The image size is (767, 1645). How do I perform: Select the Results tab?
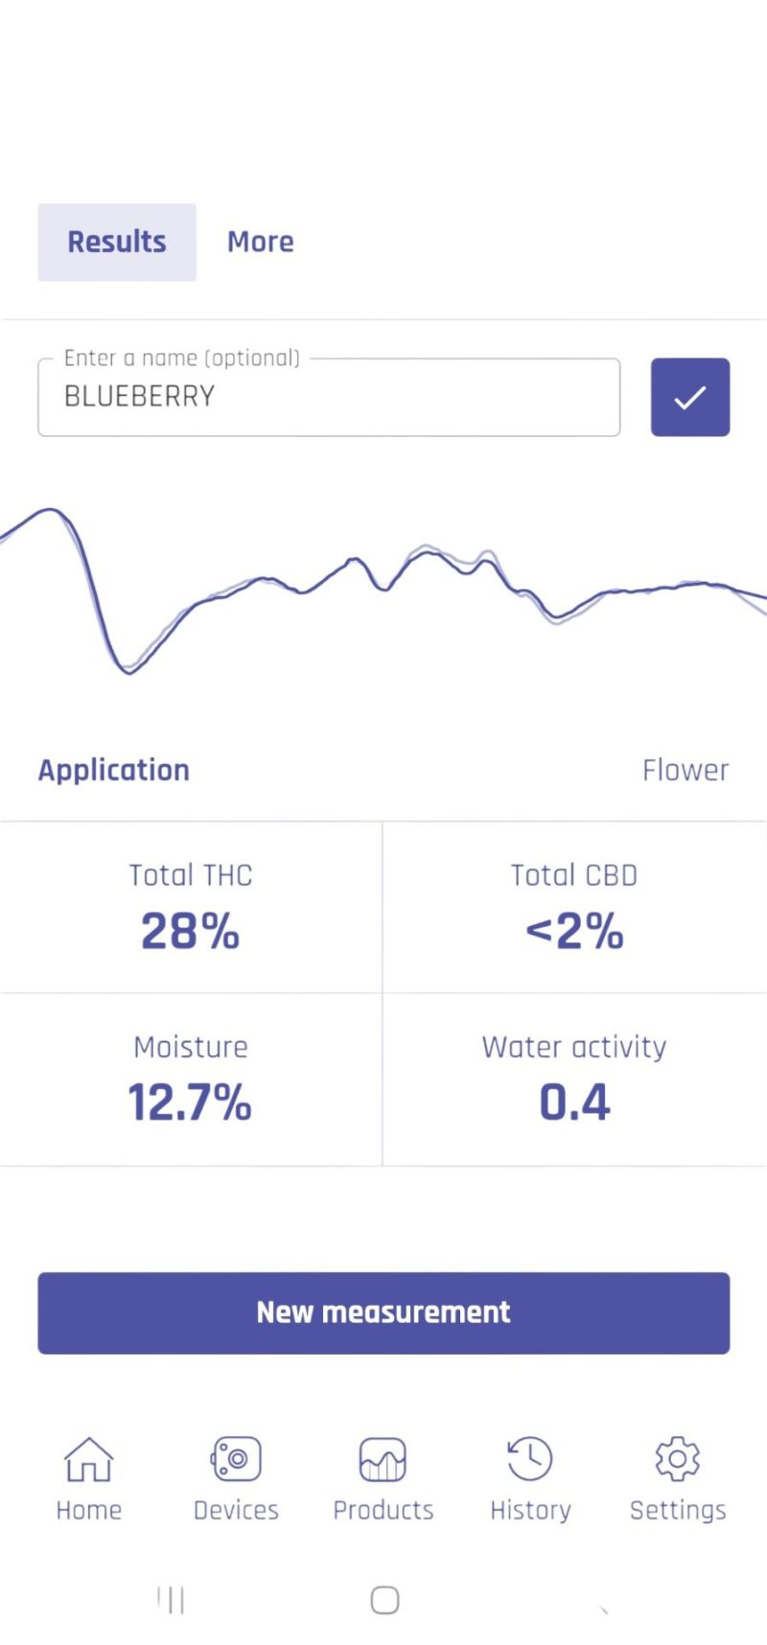[117, 242]
